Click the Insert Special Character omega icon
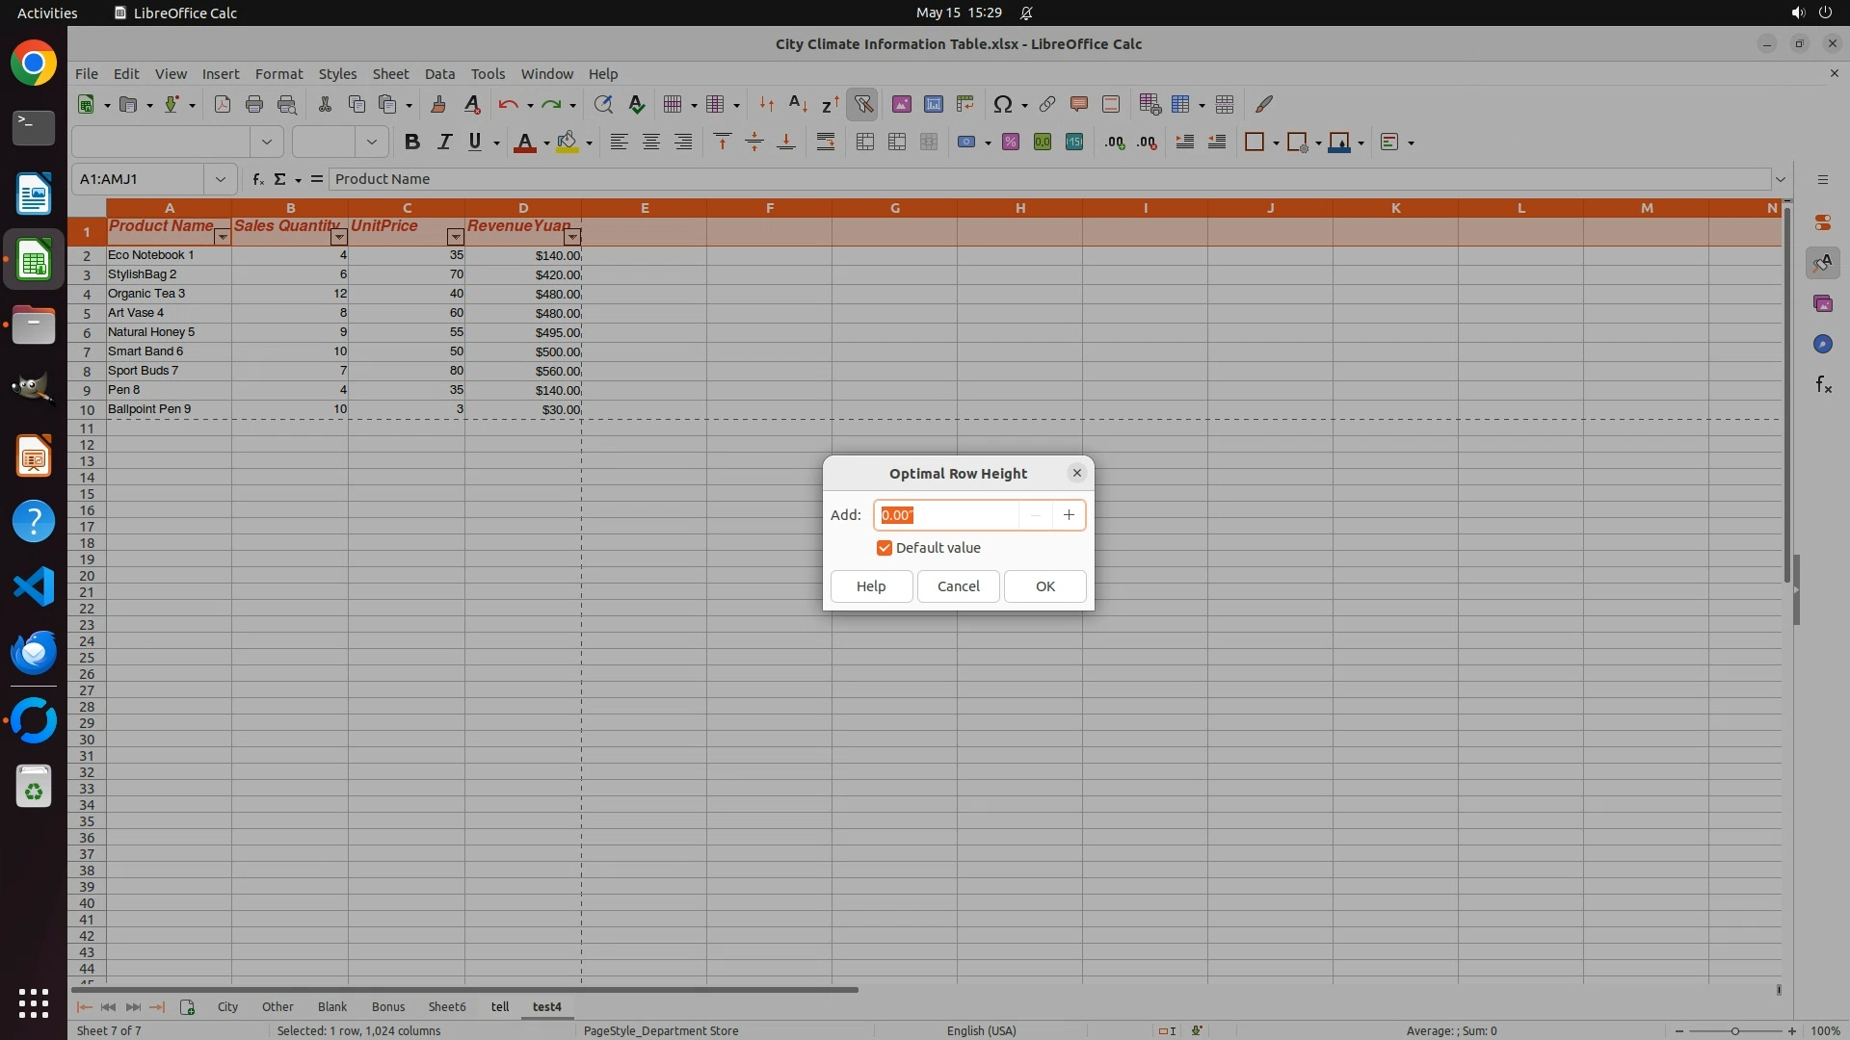This screenshot has width=1850, height=1040. (x=1002, y=104)
